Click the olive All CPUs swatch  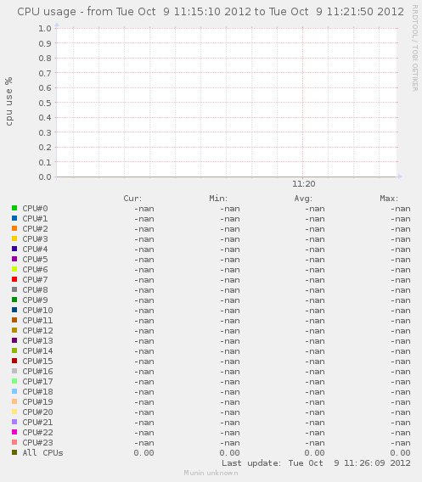[14, 452]
